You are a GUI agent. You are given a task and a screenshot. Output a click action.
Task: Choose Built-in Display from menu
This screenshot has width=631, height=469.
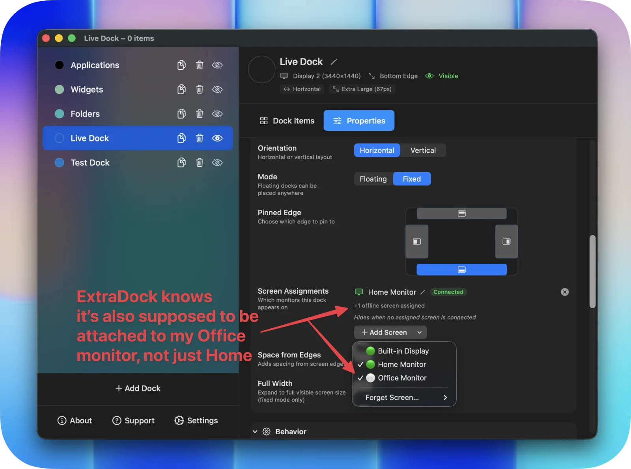[x=404, y=351]
